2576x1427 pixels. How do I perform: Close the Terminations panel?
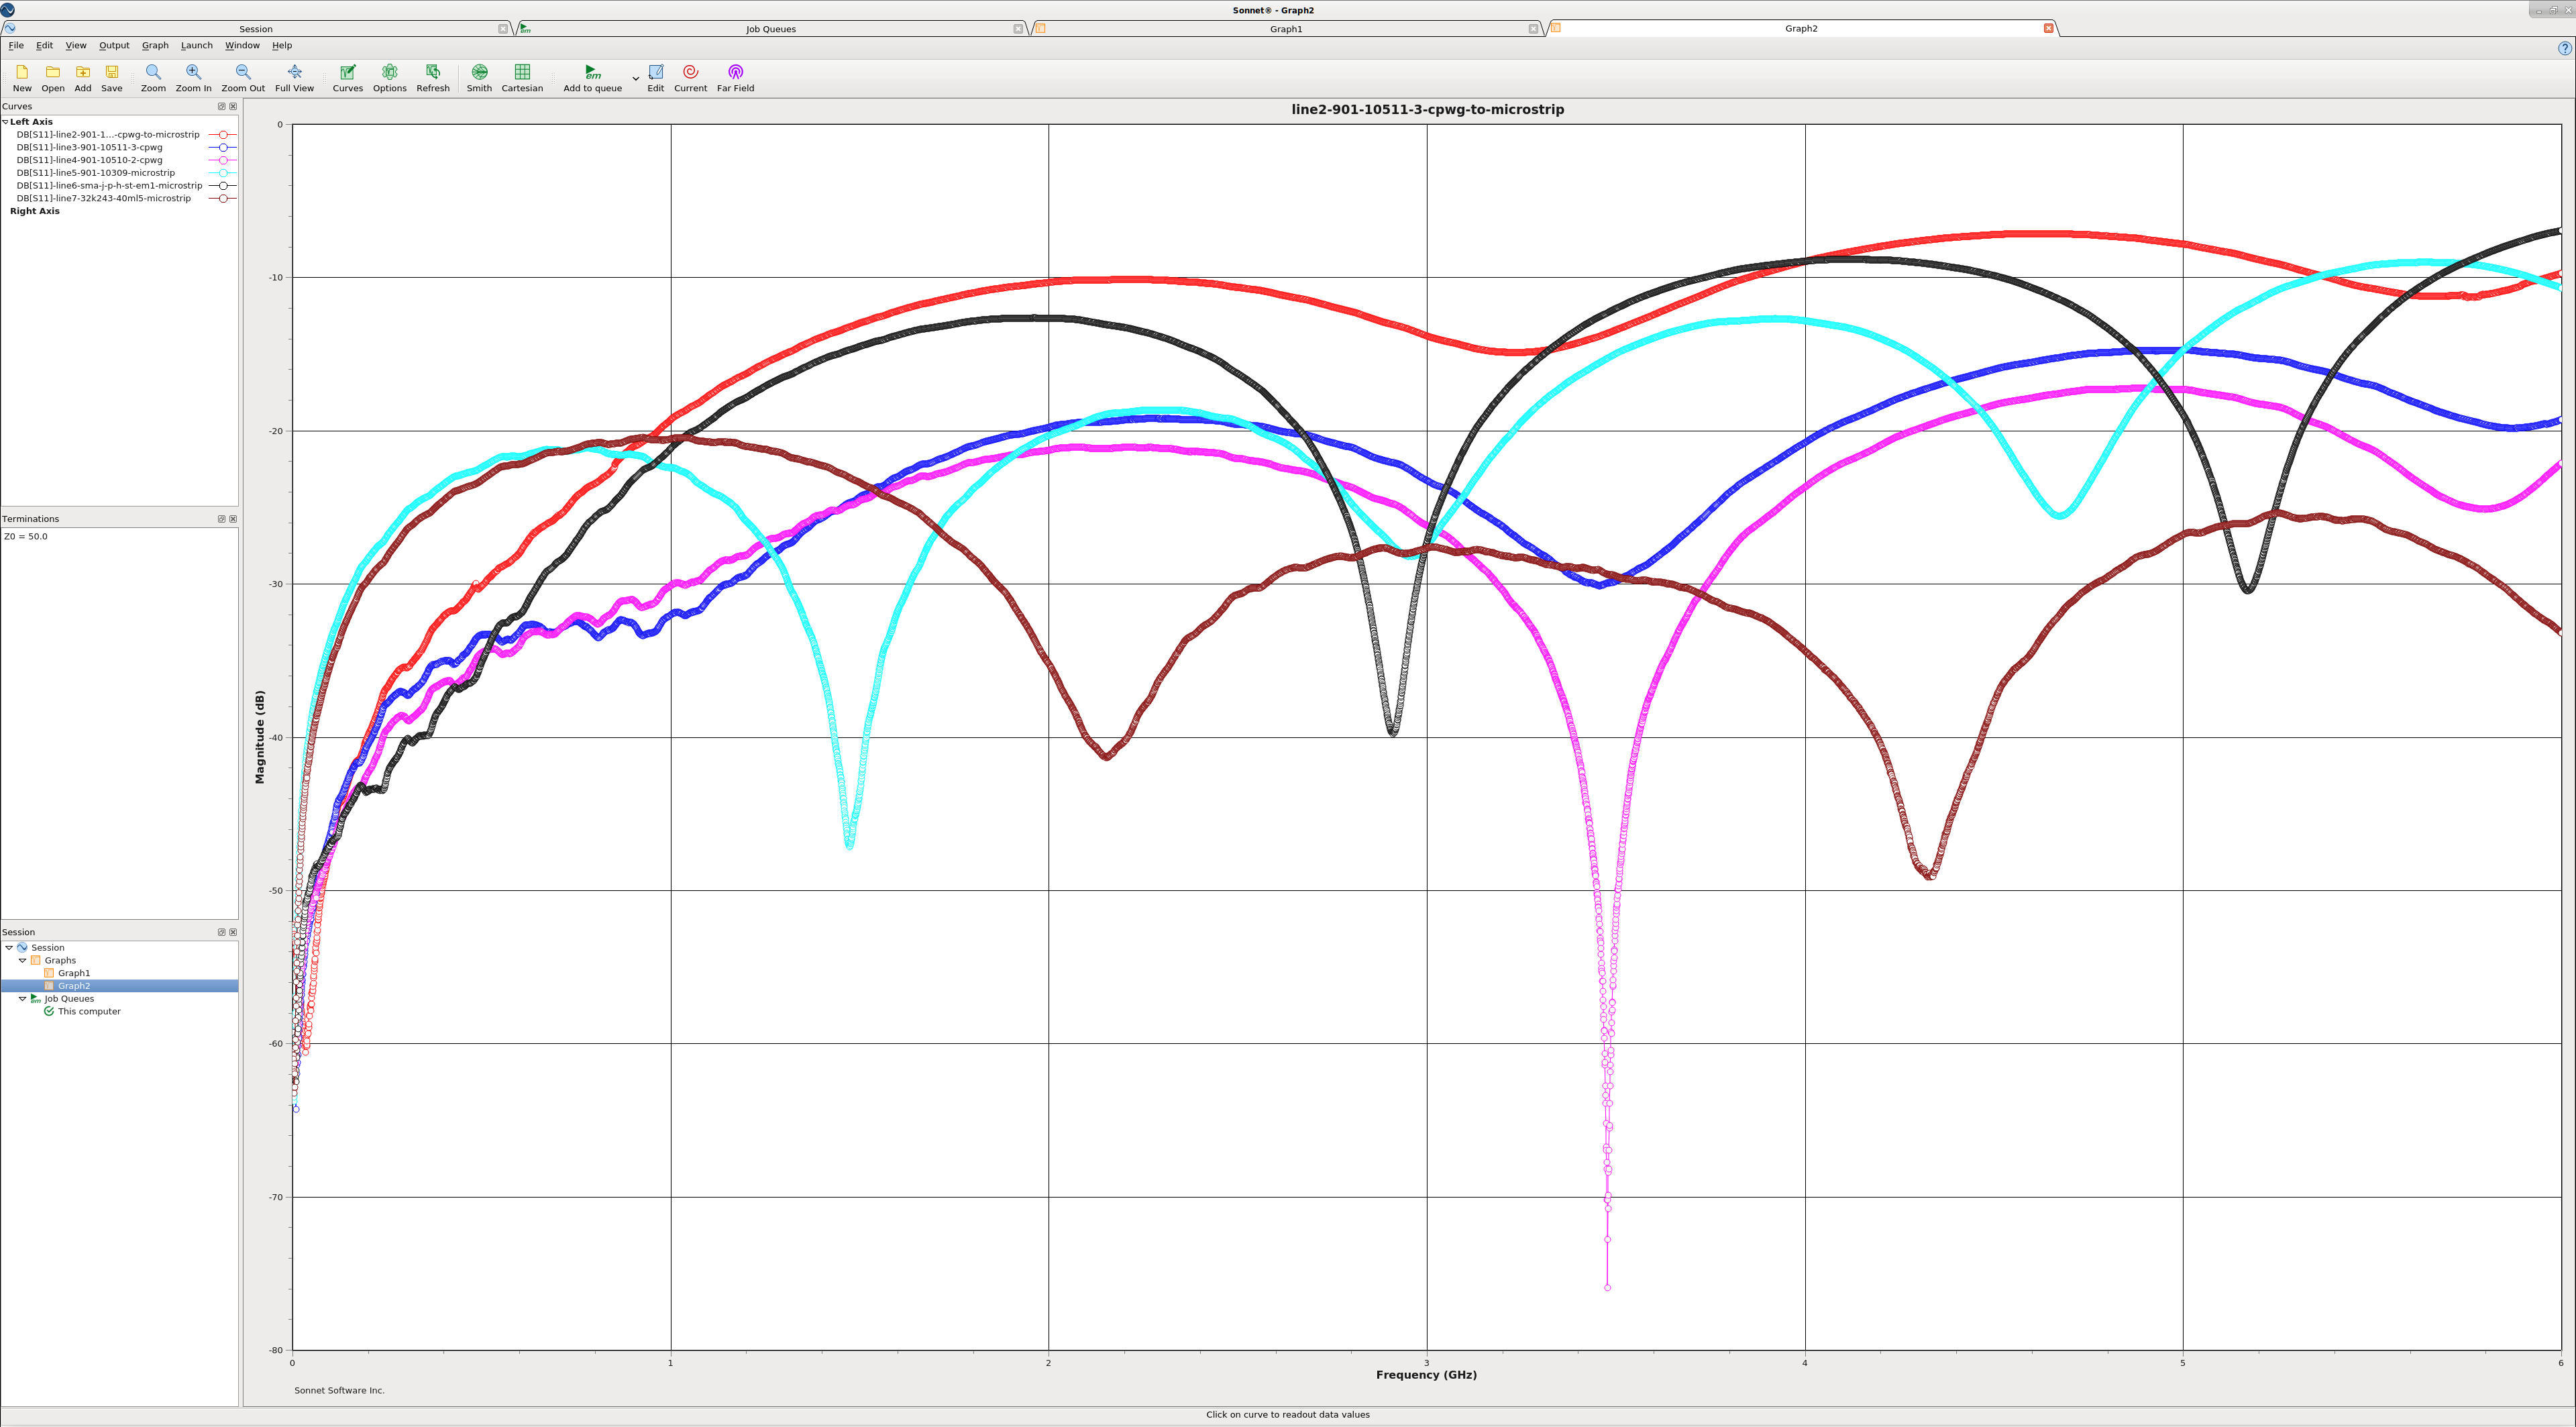233,519
